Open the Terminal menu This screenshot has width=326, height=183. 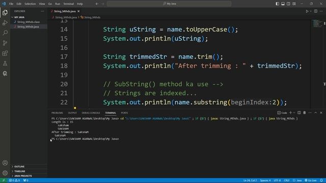69,4
